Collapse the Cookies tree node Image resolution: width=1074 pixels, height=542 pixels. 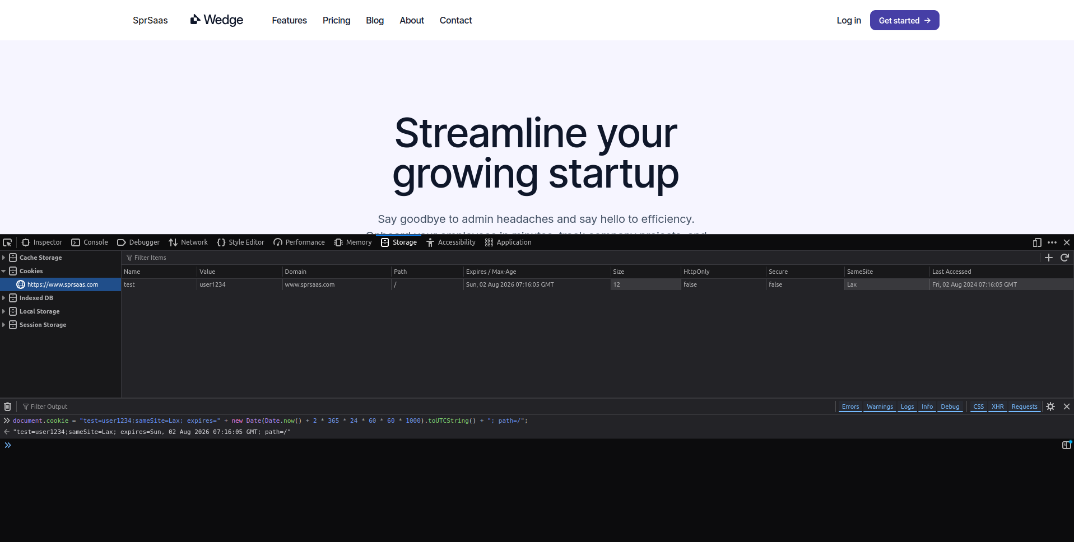(x=4, y=271)
